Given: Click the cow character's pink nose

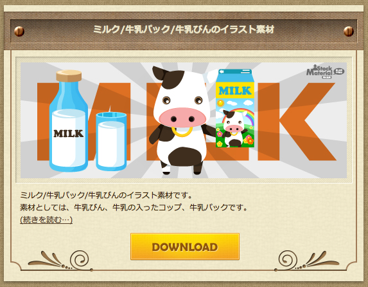Looking at the screenshot, I should (182, 118).
